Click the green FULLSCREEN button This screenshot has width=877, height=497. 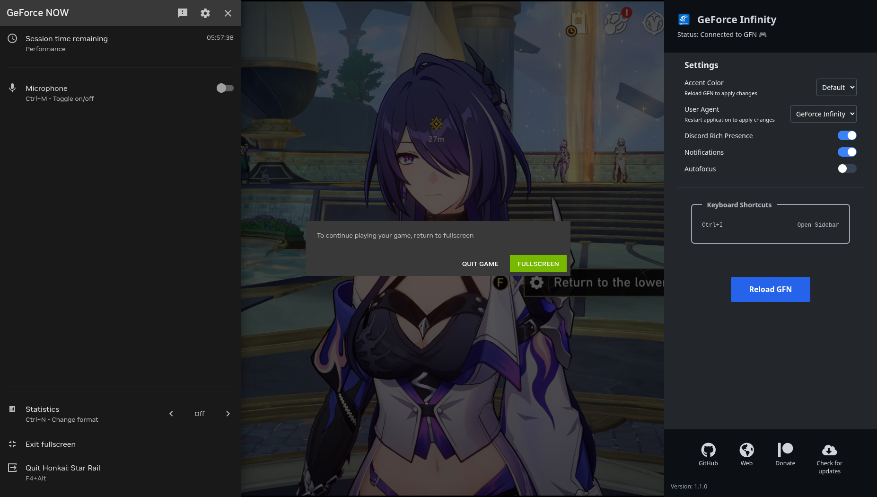(538, 264)
